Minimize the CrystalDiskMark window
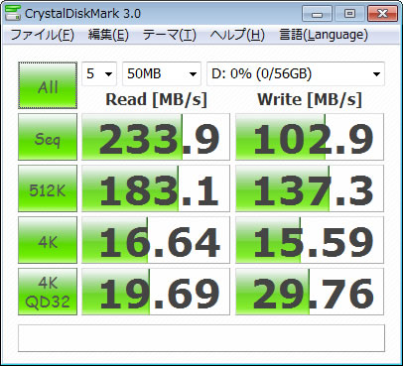Viewport: 403px width, 366px height. tap(317, 14)
